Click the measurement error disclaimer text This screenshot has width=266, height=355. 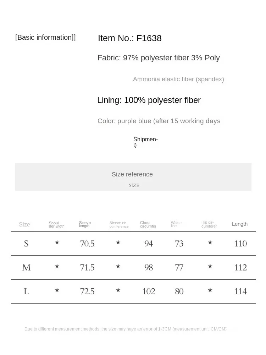pyautogui.click(x=126, y=329)
